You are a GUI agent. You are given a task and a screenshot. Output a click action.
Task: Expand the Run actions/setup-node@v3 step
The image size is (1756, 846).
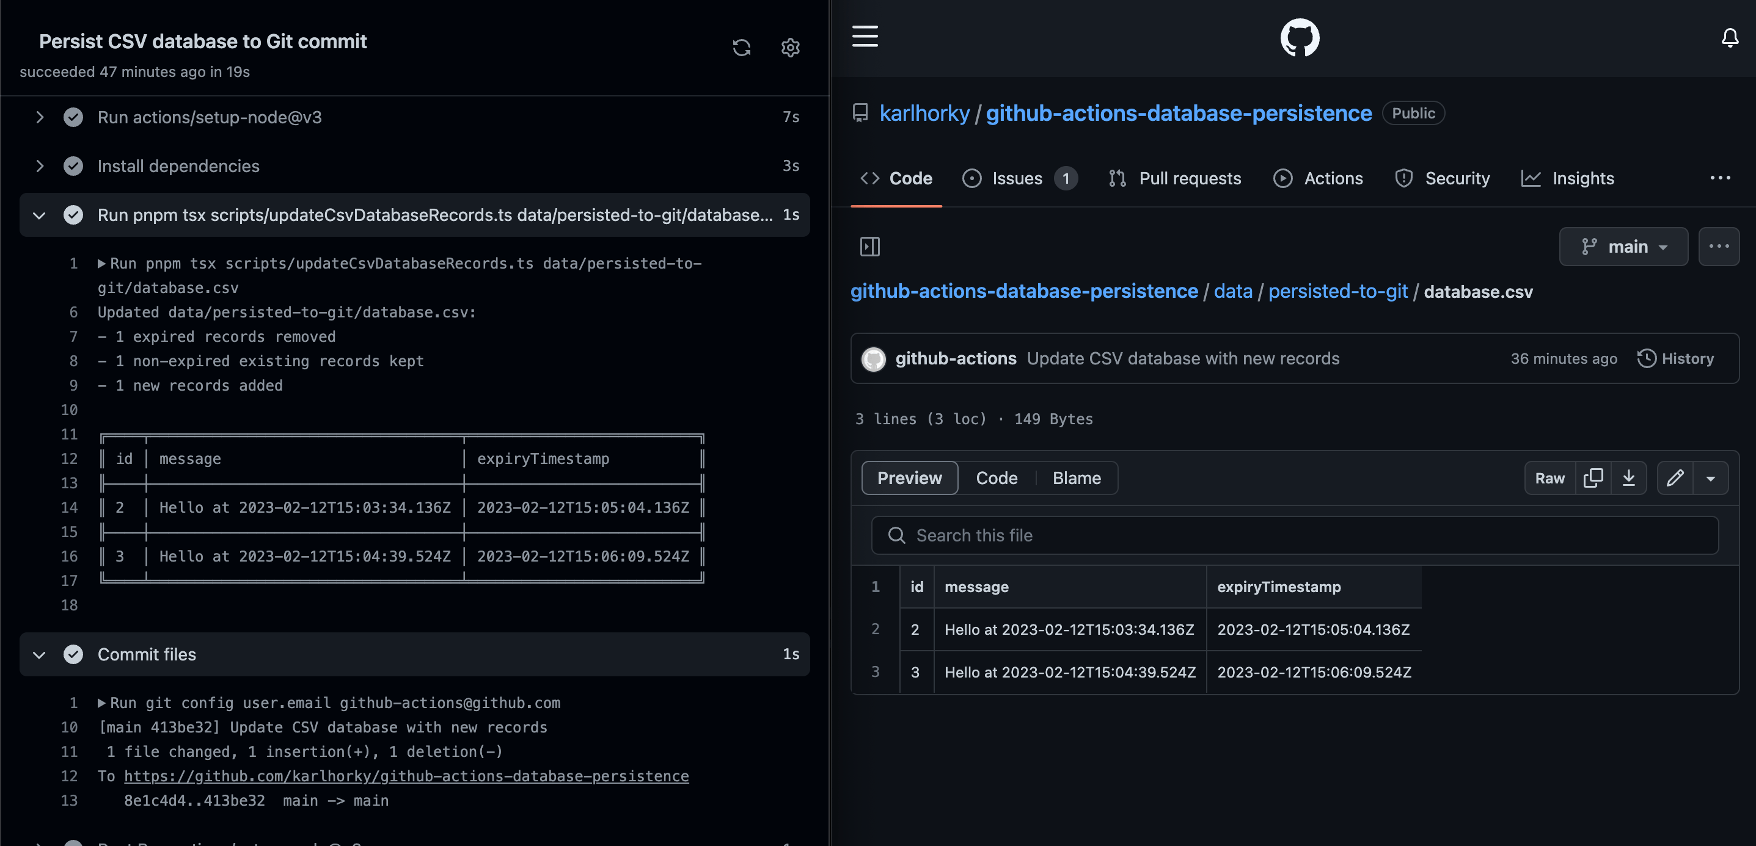tap(40, 117)
